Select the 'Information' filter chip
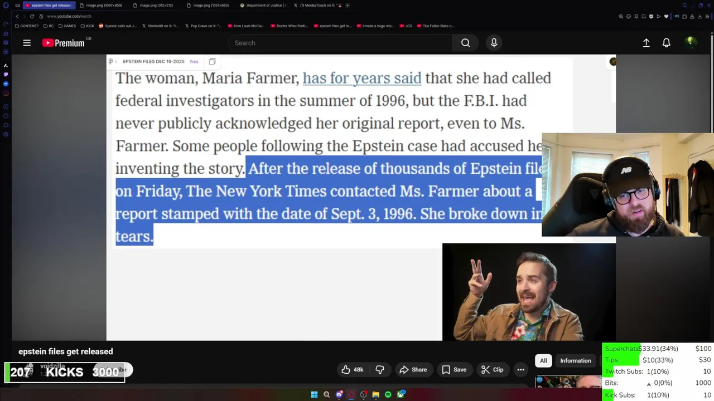Image resolution: width=714 pixels, height=401 pixels. tap(575, 361)
